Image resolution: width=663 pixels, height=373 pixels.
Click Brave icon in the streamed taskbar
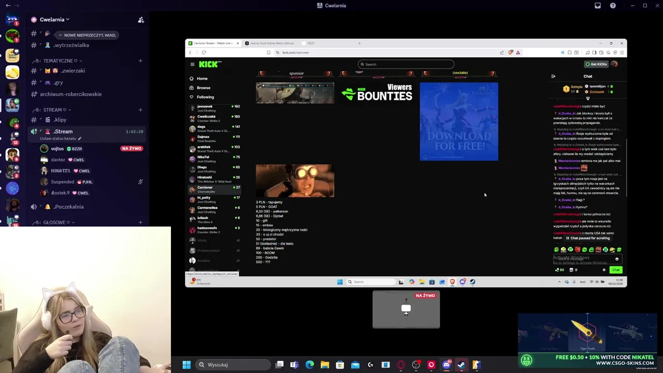click(x=452, y=282)
